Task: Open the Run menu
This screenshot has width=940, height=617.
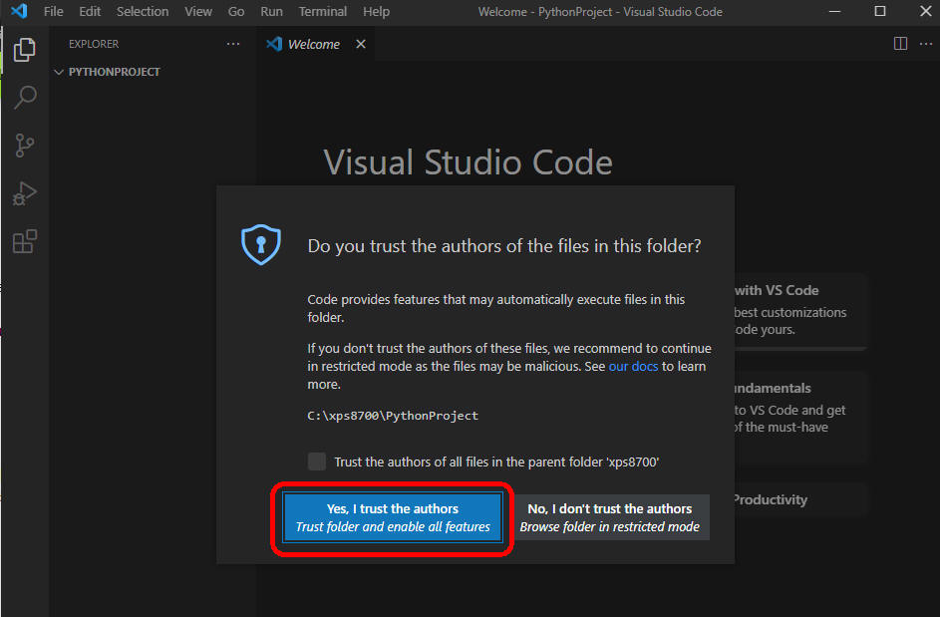Action: 271,11
